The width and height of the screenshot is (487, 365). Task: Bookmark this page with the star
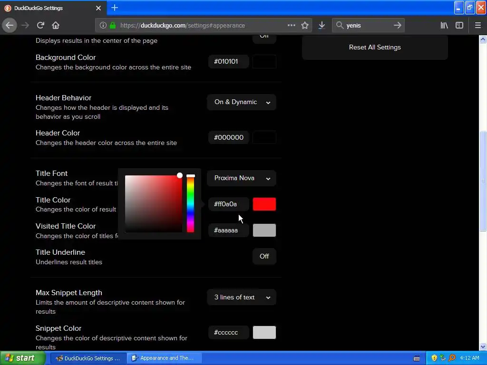(305, 26)
